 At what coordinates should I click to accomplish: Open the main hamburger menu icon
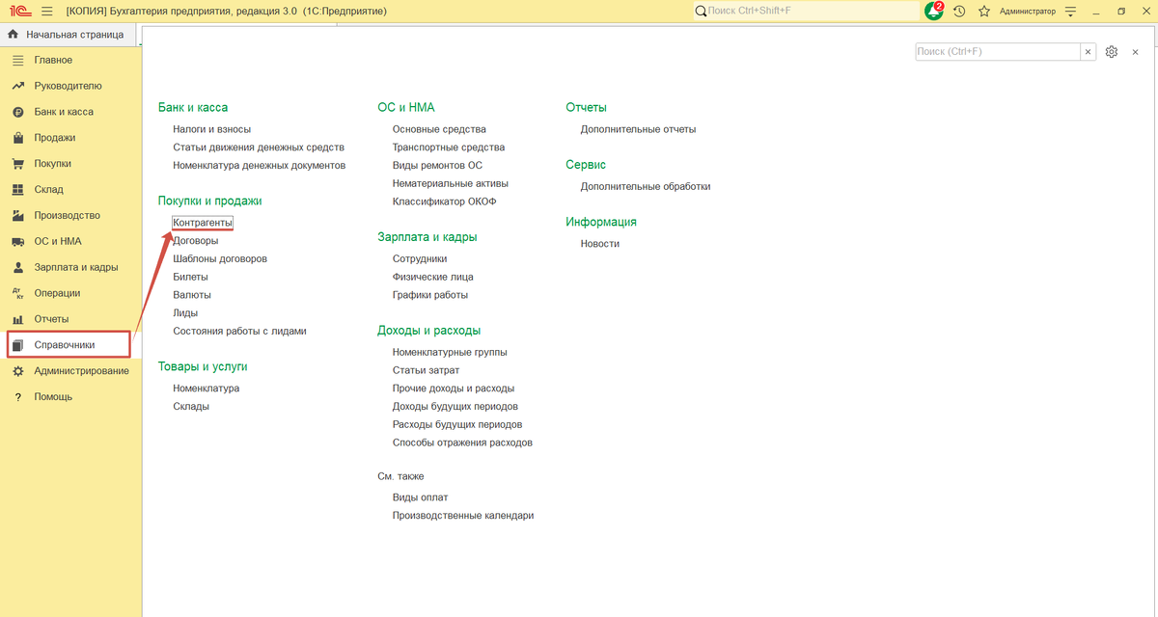[x=46, y=11]
